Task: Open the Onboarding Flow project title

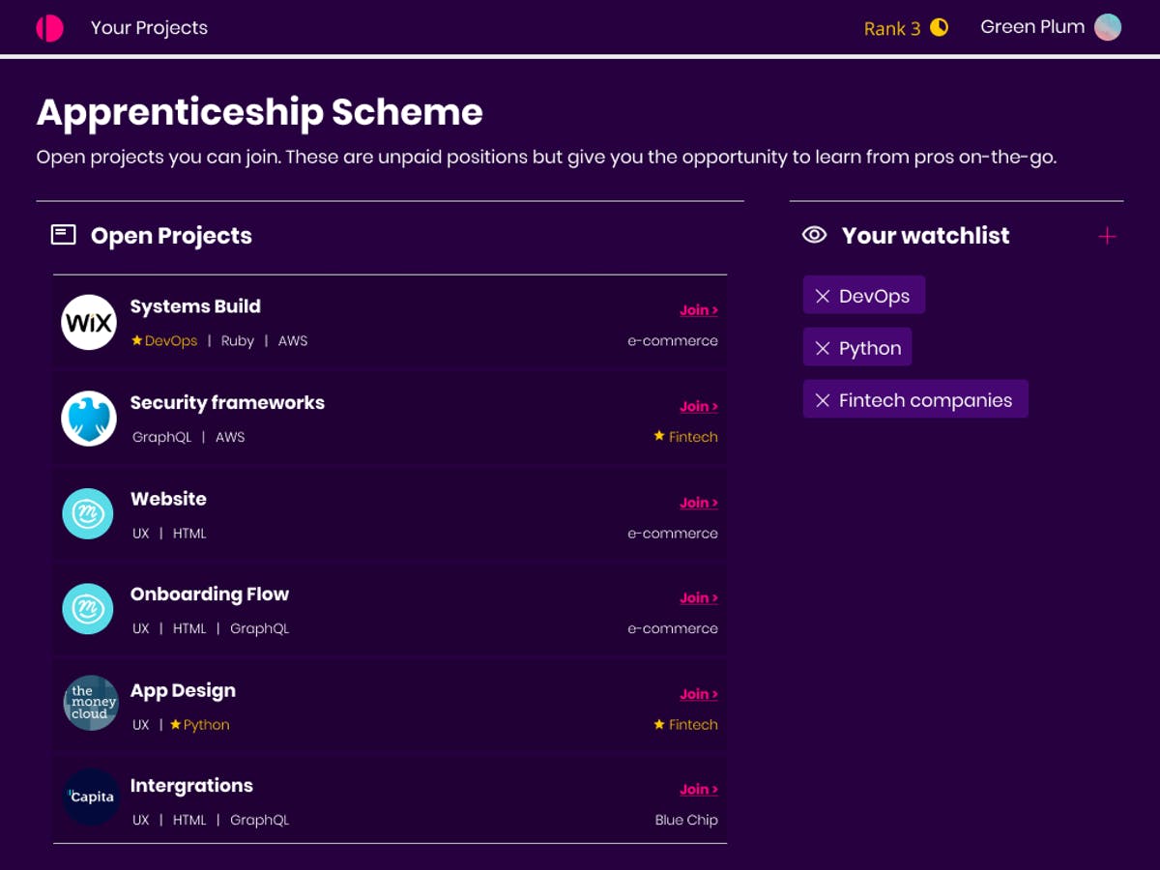Action: tap(210, 594)
